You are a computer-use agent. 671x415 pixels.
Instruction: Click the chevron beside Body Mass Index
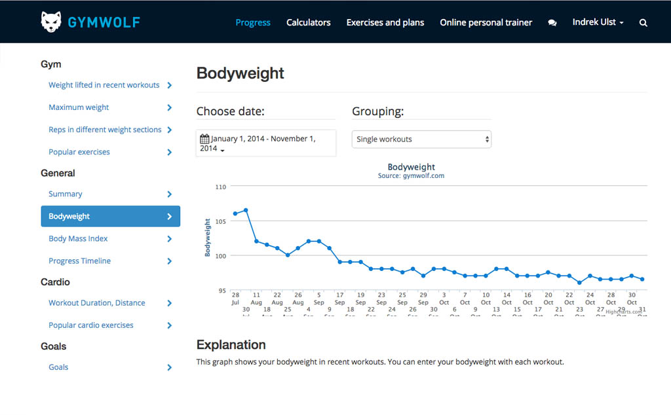169,239
